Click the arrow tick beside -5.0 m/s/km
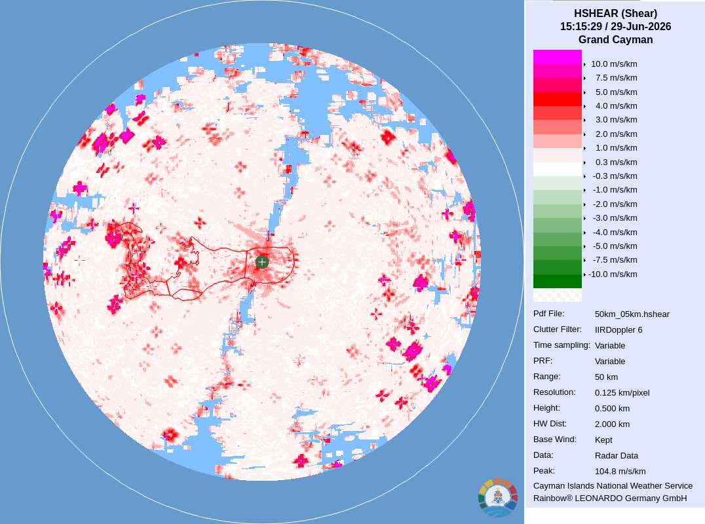This screenshot has width=705, height=524. coord(584,247)
